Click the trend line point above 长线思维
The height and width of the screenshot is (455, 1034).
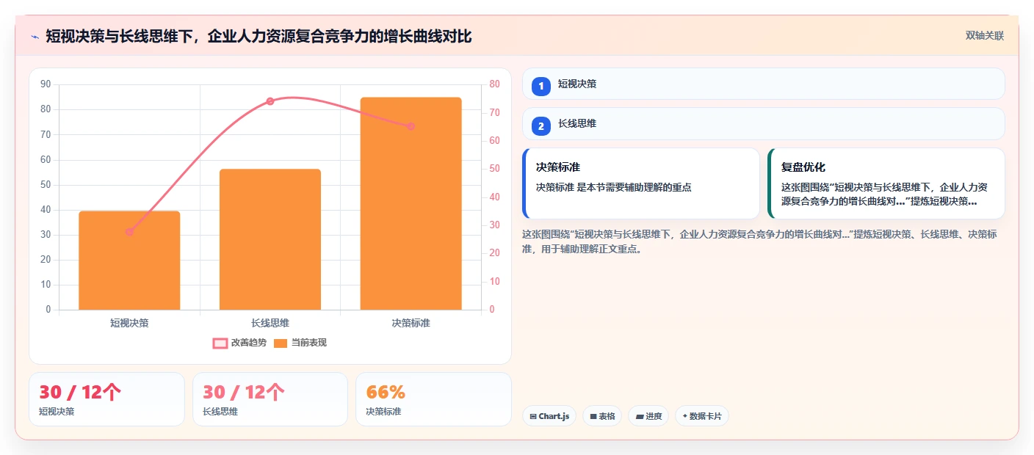tap(270, 101)
